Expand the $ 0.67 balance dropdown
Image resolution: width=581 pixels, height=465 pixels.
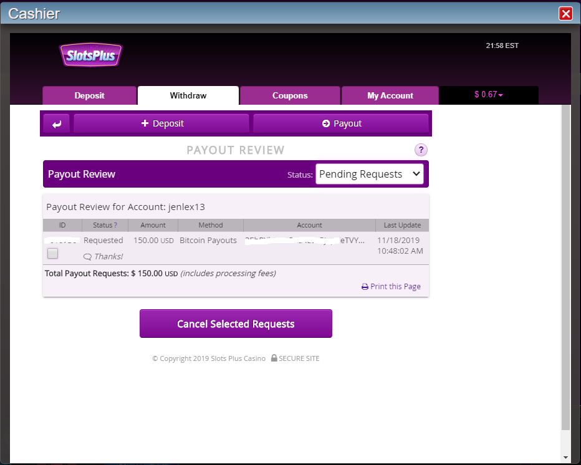tap(488, 95)
